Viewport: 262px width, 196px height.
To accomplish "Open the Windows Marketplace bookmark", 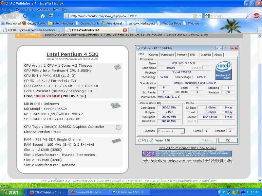I will point(140,23).
